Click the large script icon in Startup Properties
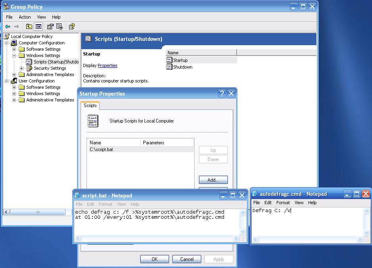Viewport: 372px width, 268px height. coord(93,121)
